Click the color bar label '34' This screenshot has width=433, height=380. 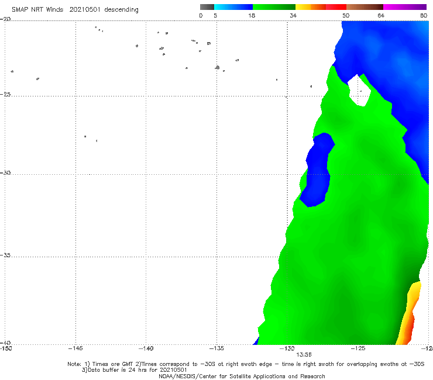[x=293, y=15]
